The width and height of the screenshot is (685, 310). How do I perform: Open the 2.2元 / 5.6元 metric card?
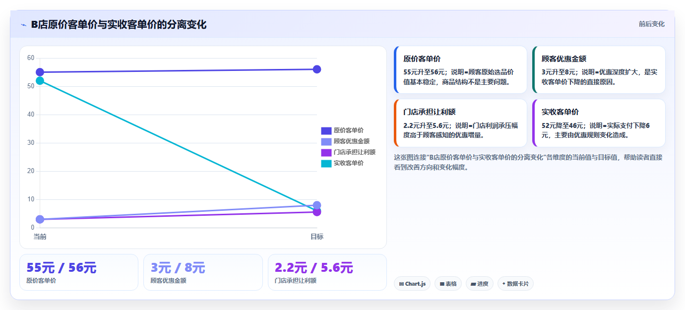(327, 272)
